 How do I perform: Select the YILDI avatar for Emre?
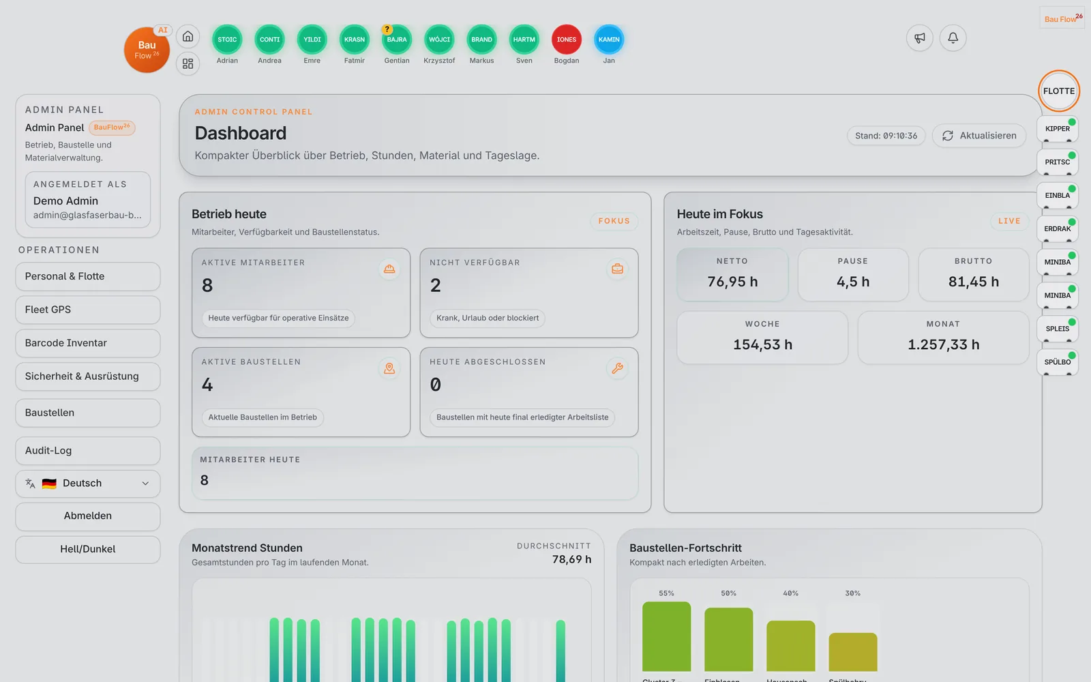point(312,40)
